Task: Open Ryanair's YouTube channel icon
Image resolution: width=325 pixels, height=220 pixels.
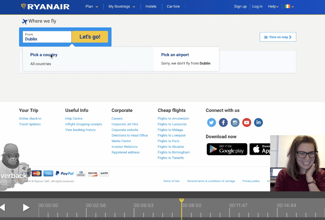Action: (x=246, y=122)
